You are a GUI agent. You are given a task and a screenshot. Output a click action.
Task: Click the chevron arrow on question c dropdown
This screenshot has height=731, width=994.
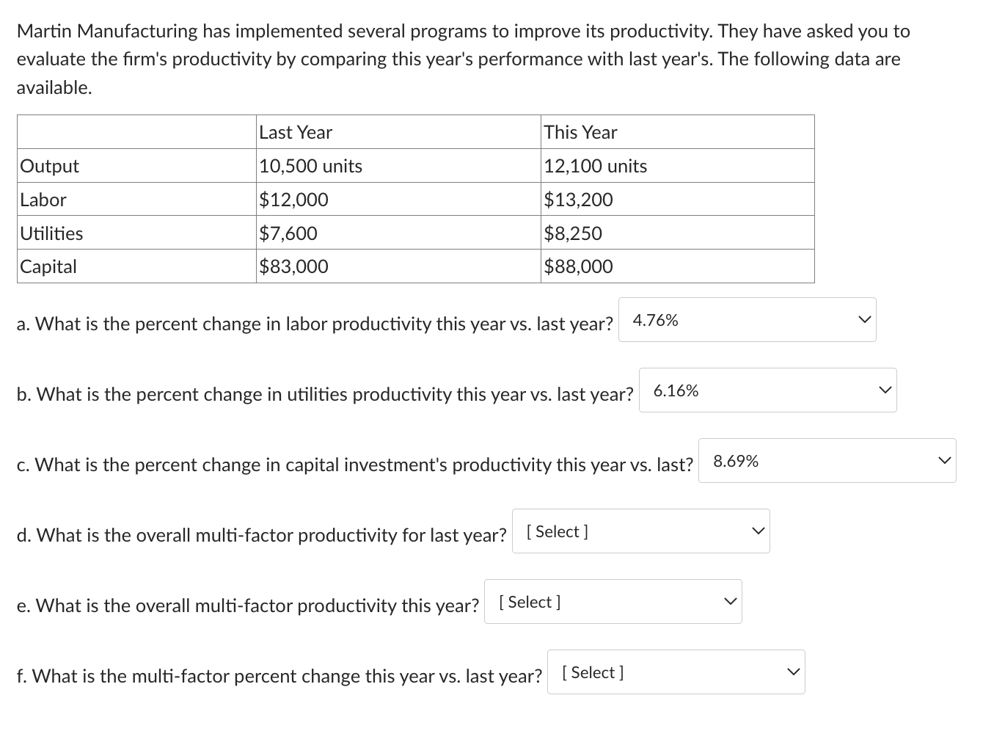tap(945, 461)
